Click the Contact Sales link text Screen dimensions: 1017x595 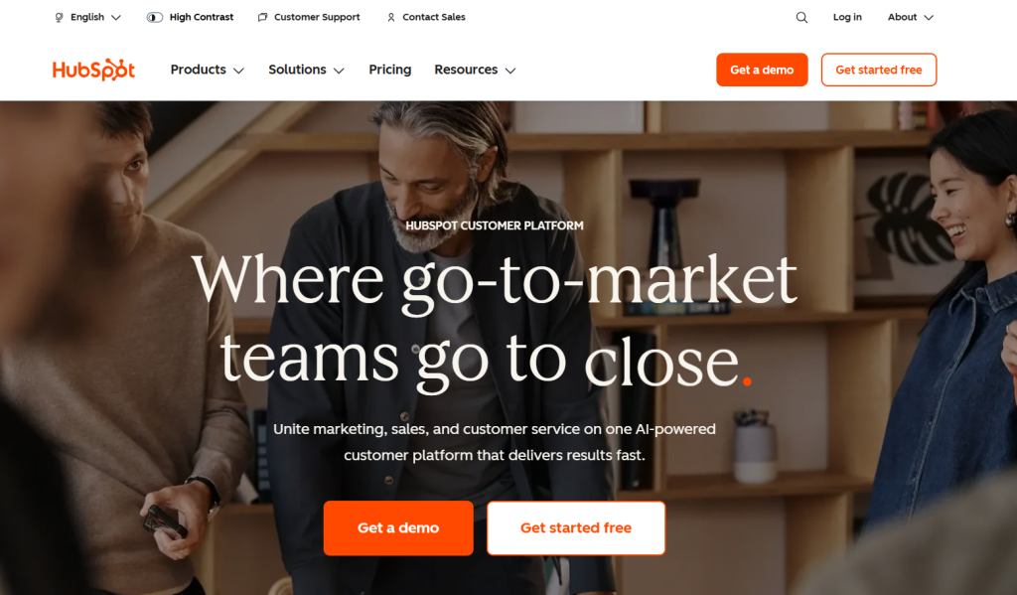[434, 18]
